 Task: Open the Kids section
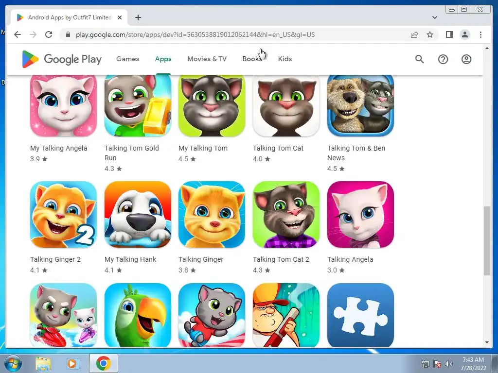click(x=285, y=59)
